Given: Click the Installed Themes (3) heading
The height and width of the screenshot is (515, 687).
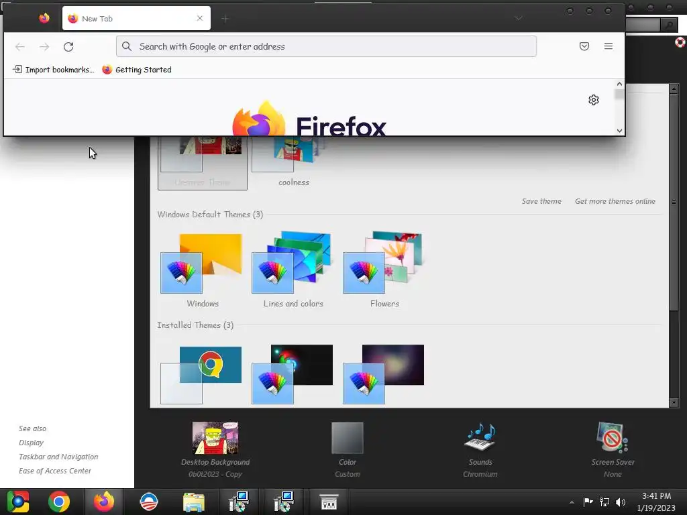Looking at the screenshot, I should coord(195,325).
